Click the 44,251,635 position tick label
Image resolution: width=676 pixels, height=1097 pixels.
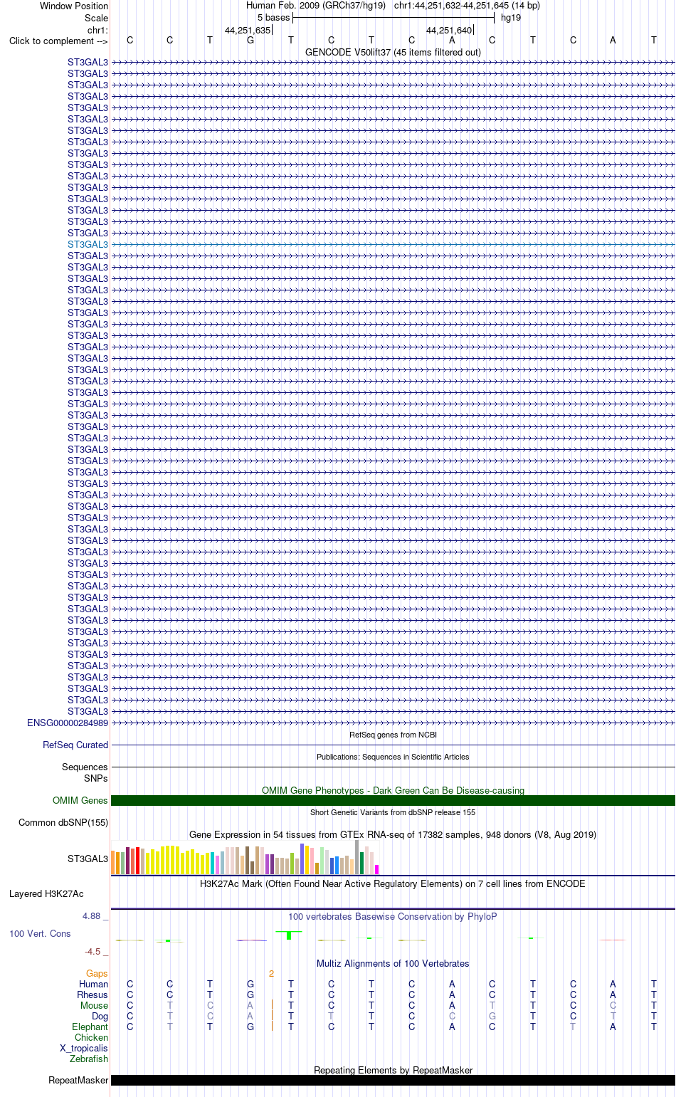click(x=248, y=30)
